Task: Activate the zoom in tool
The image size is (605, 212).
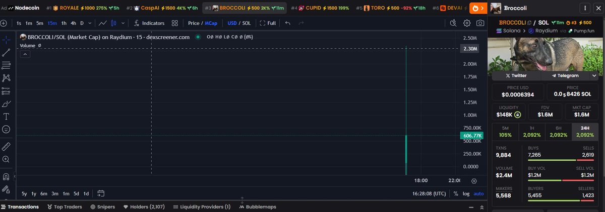Action: [6, 159]
